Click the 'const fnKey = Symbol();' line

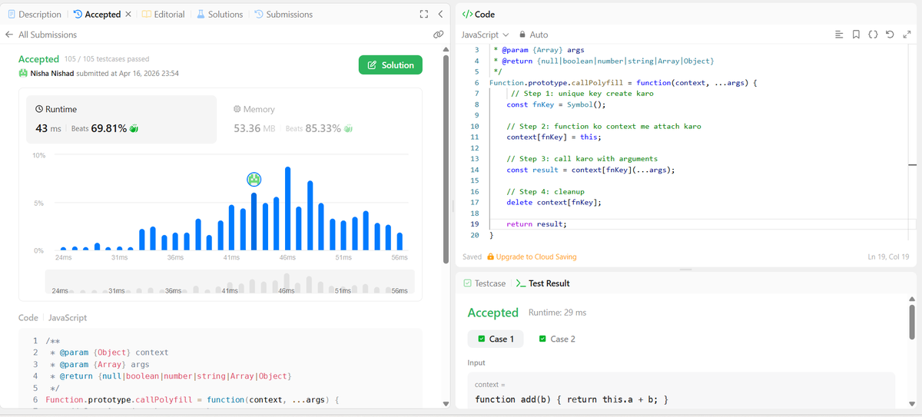[556, 104]
